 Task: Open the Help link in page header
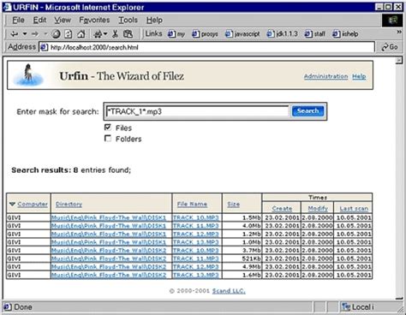click(359, 76)
